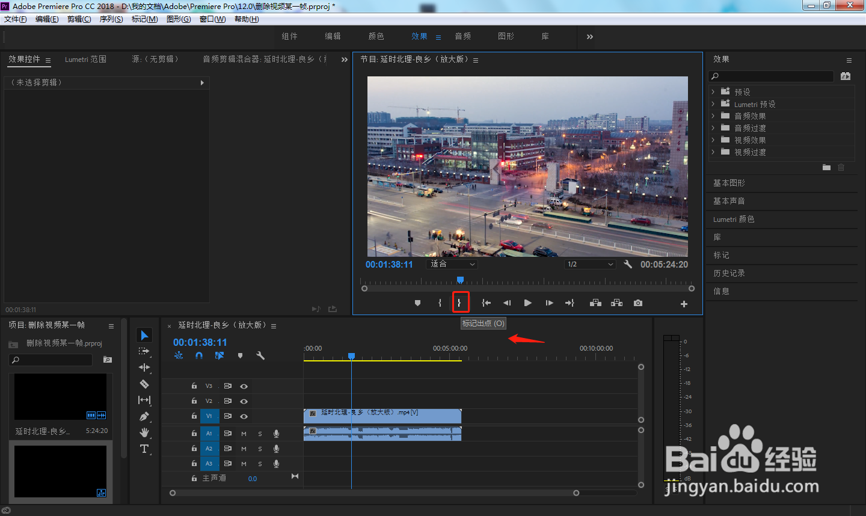This screenshot has height=516, width=866.
Task: Go to Out point in Program monitor
Action: click(x=570, y=303)
